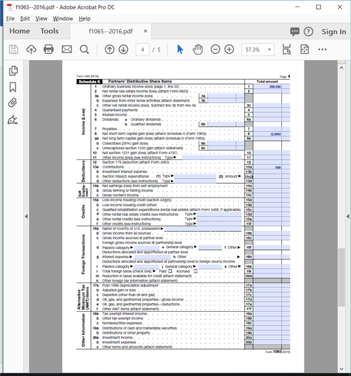Switch to the Tools tab
Screen dimensions: 351x376
pos(49,31)
